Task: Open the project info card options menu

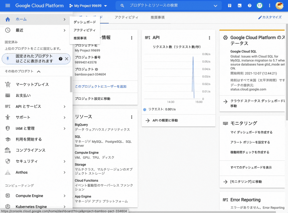Action: [x=131, y=38]
